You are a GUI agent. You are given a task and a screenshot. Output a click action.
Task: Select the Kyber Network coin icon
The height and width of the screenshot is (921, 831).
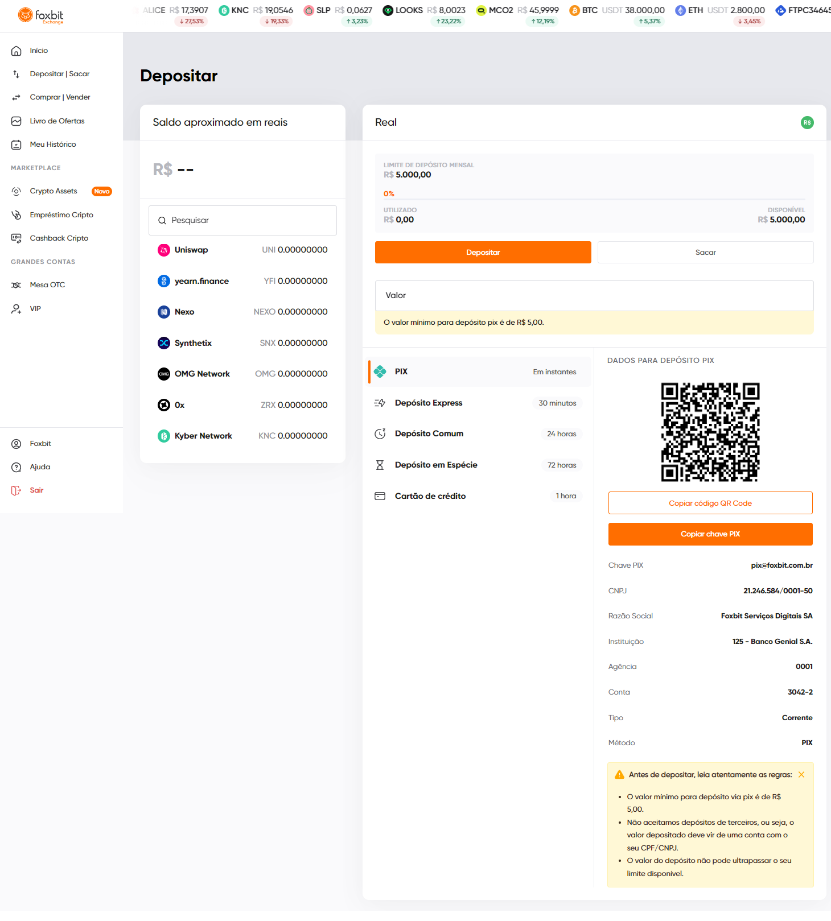pyautogui.click(x=164, y=436)
